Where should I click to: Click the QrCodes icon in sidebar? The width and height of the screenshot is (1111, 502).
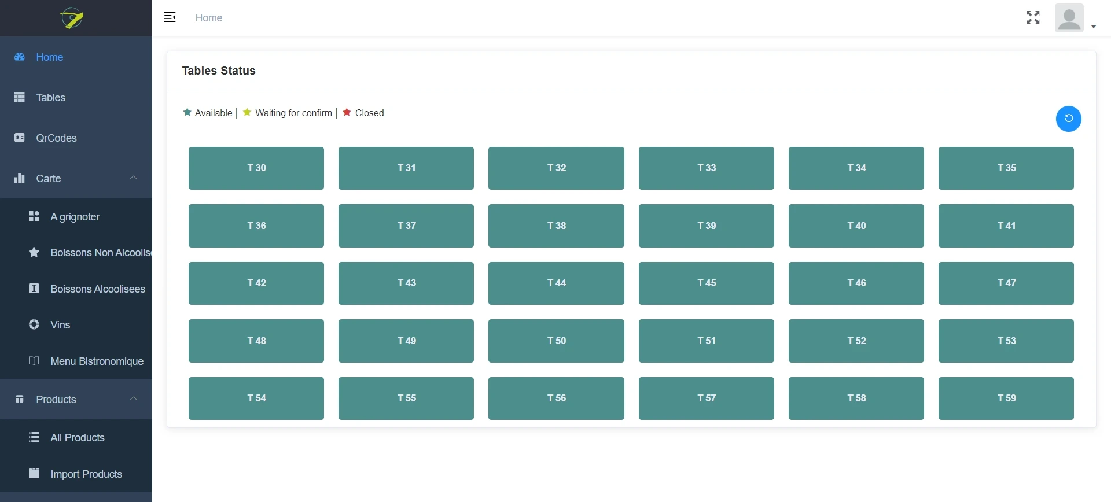20,138
